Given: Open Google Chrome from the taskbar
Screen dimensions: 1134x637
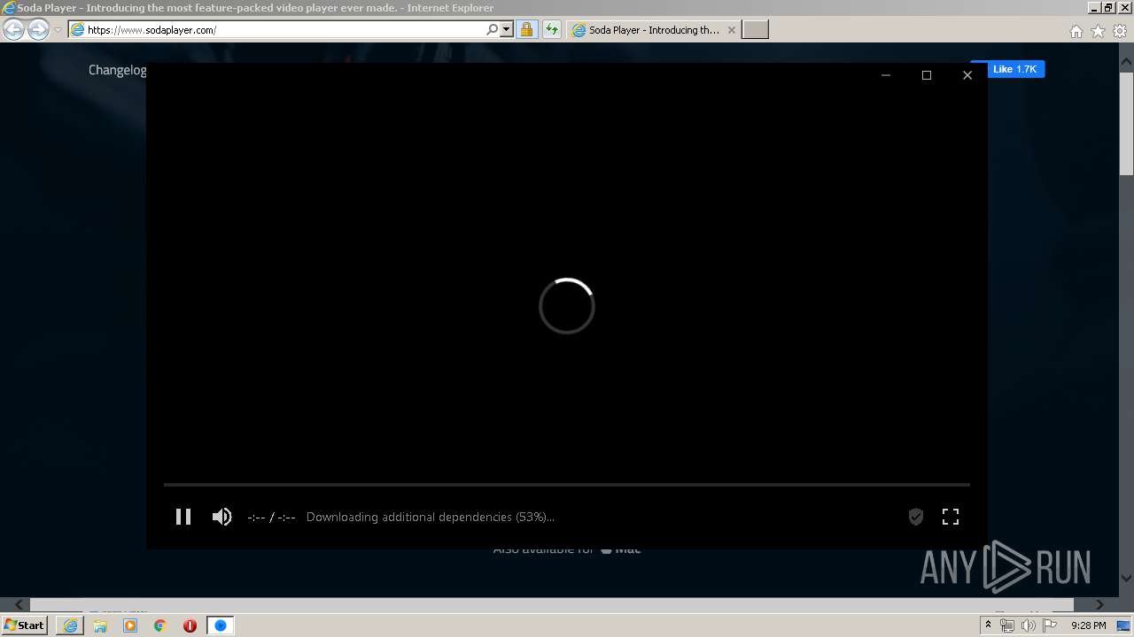Looking at the screenshot, I should tap(160, 625).
